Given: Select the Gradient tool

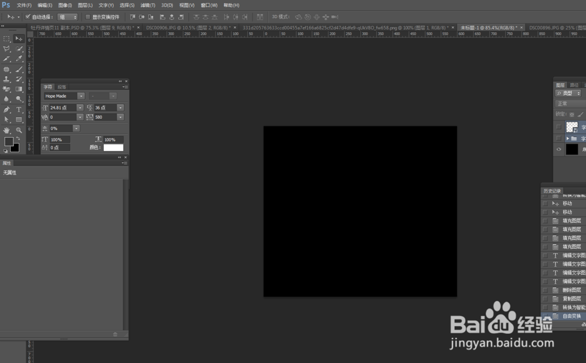Looking at the screenshot, I should click(19, 89).
